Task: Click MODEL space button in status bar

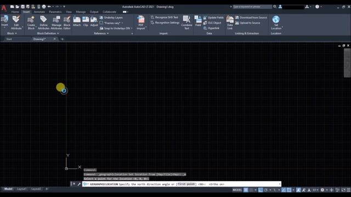Action: click(x=237, y=190)
